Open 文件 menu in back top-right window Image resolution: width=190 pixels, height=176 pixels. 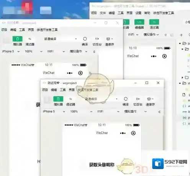coord(103,13)
